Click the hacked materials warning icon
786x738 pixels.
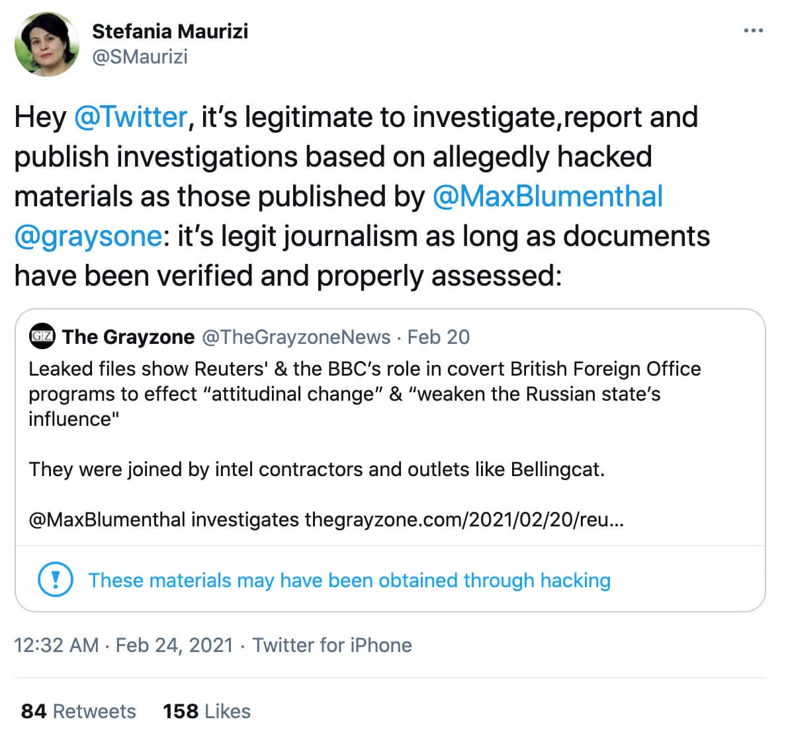tap(56, 580)
